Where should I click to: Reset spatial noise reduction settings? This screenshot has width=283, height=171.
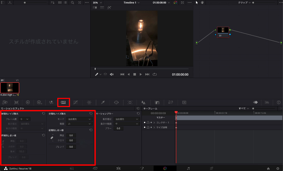coord(91,114)
